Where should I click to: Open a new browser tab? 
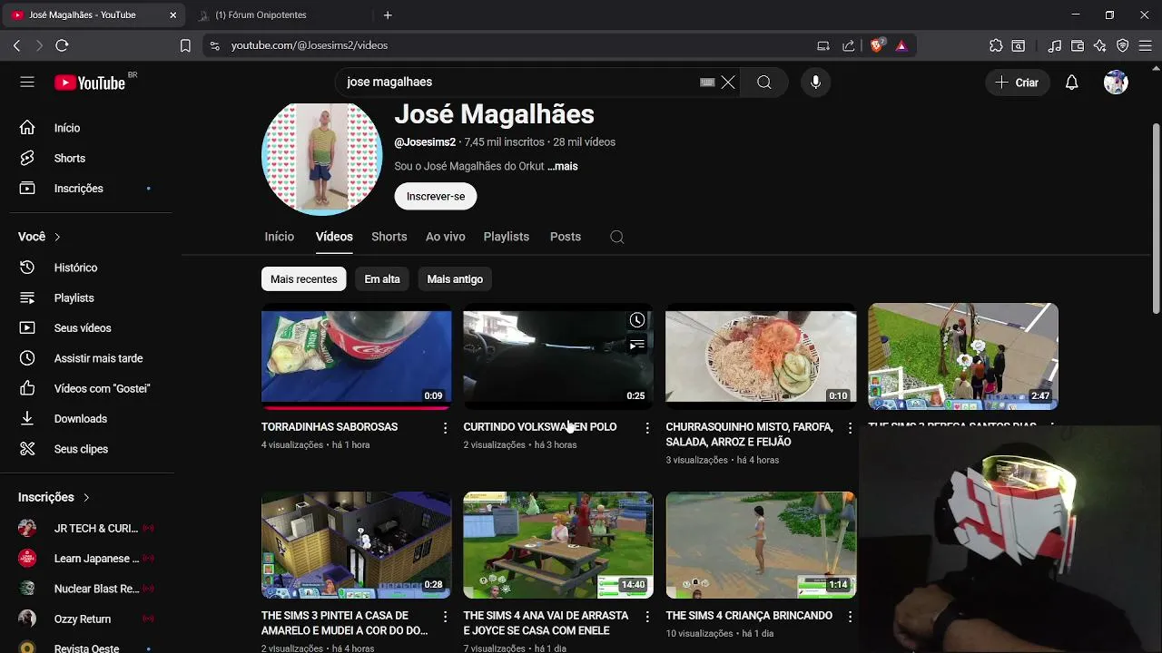388,15
